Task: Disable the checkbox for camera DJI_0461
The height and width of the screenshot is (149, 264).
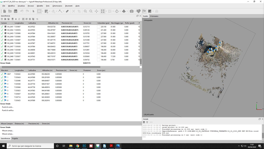Action: coord(2,60)
